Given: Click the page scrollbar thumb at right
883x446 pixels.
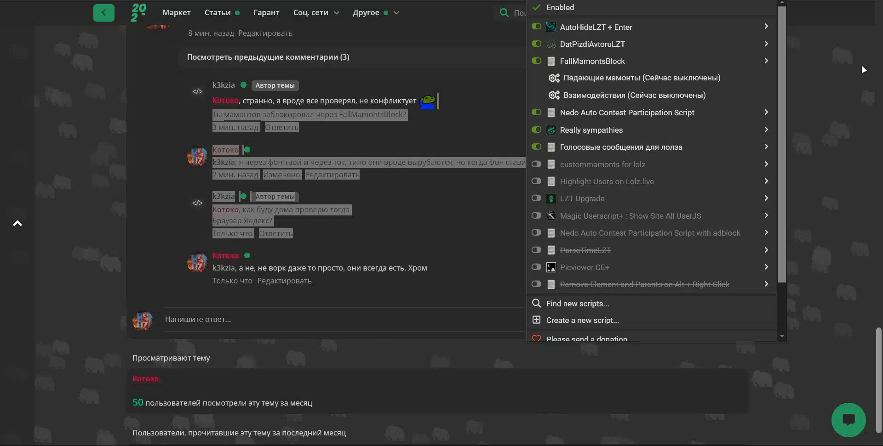Looking at the screenshot, I should coord(879,380).
